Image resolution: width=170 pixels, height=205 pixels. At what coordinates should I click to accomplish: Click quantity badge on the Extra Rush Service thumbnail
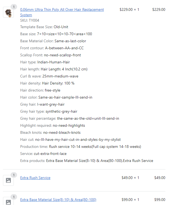coord(14,175)
